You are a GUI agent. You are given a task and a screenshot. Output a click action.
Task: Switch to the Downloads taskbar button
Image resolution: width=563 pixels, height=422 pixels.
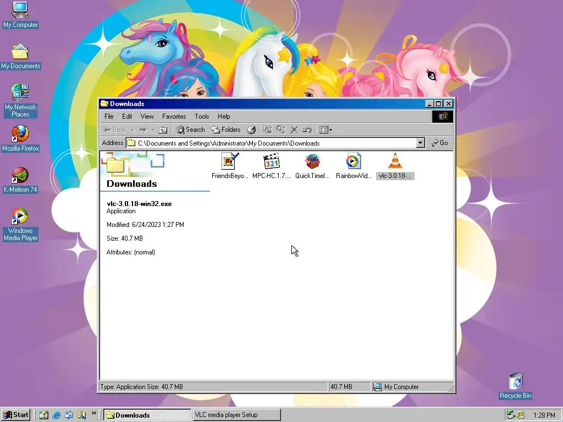click(x=147, y=415)
